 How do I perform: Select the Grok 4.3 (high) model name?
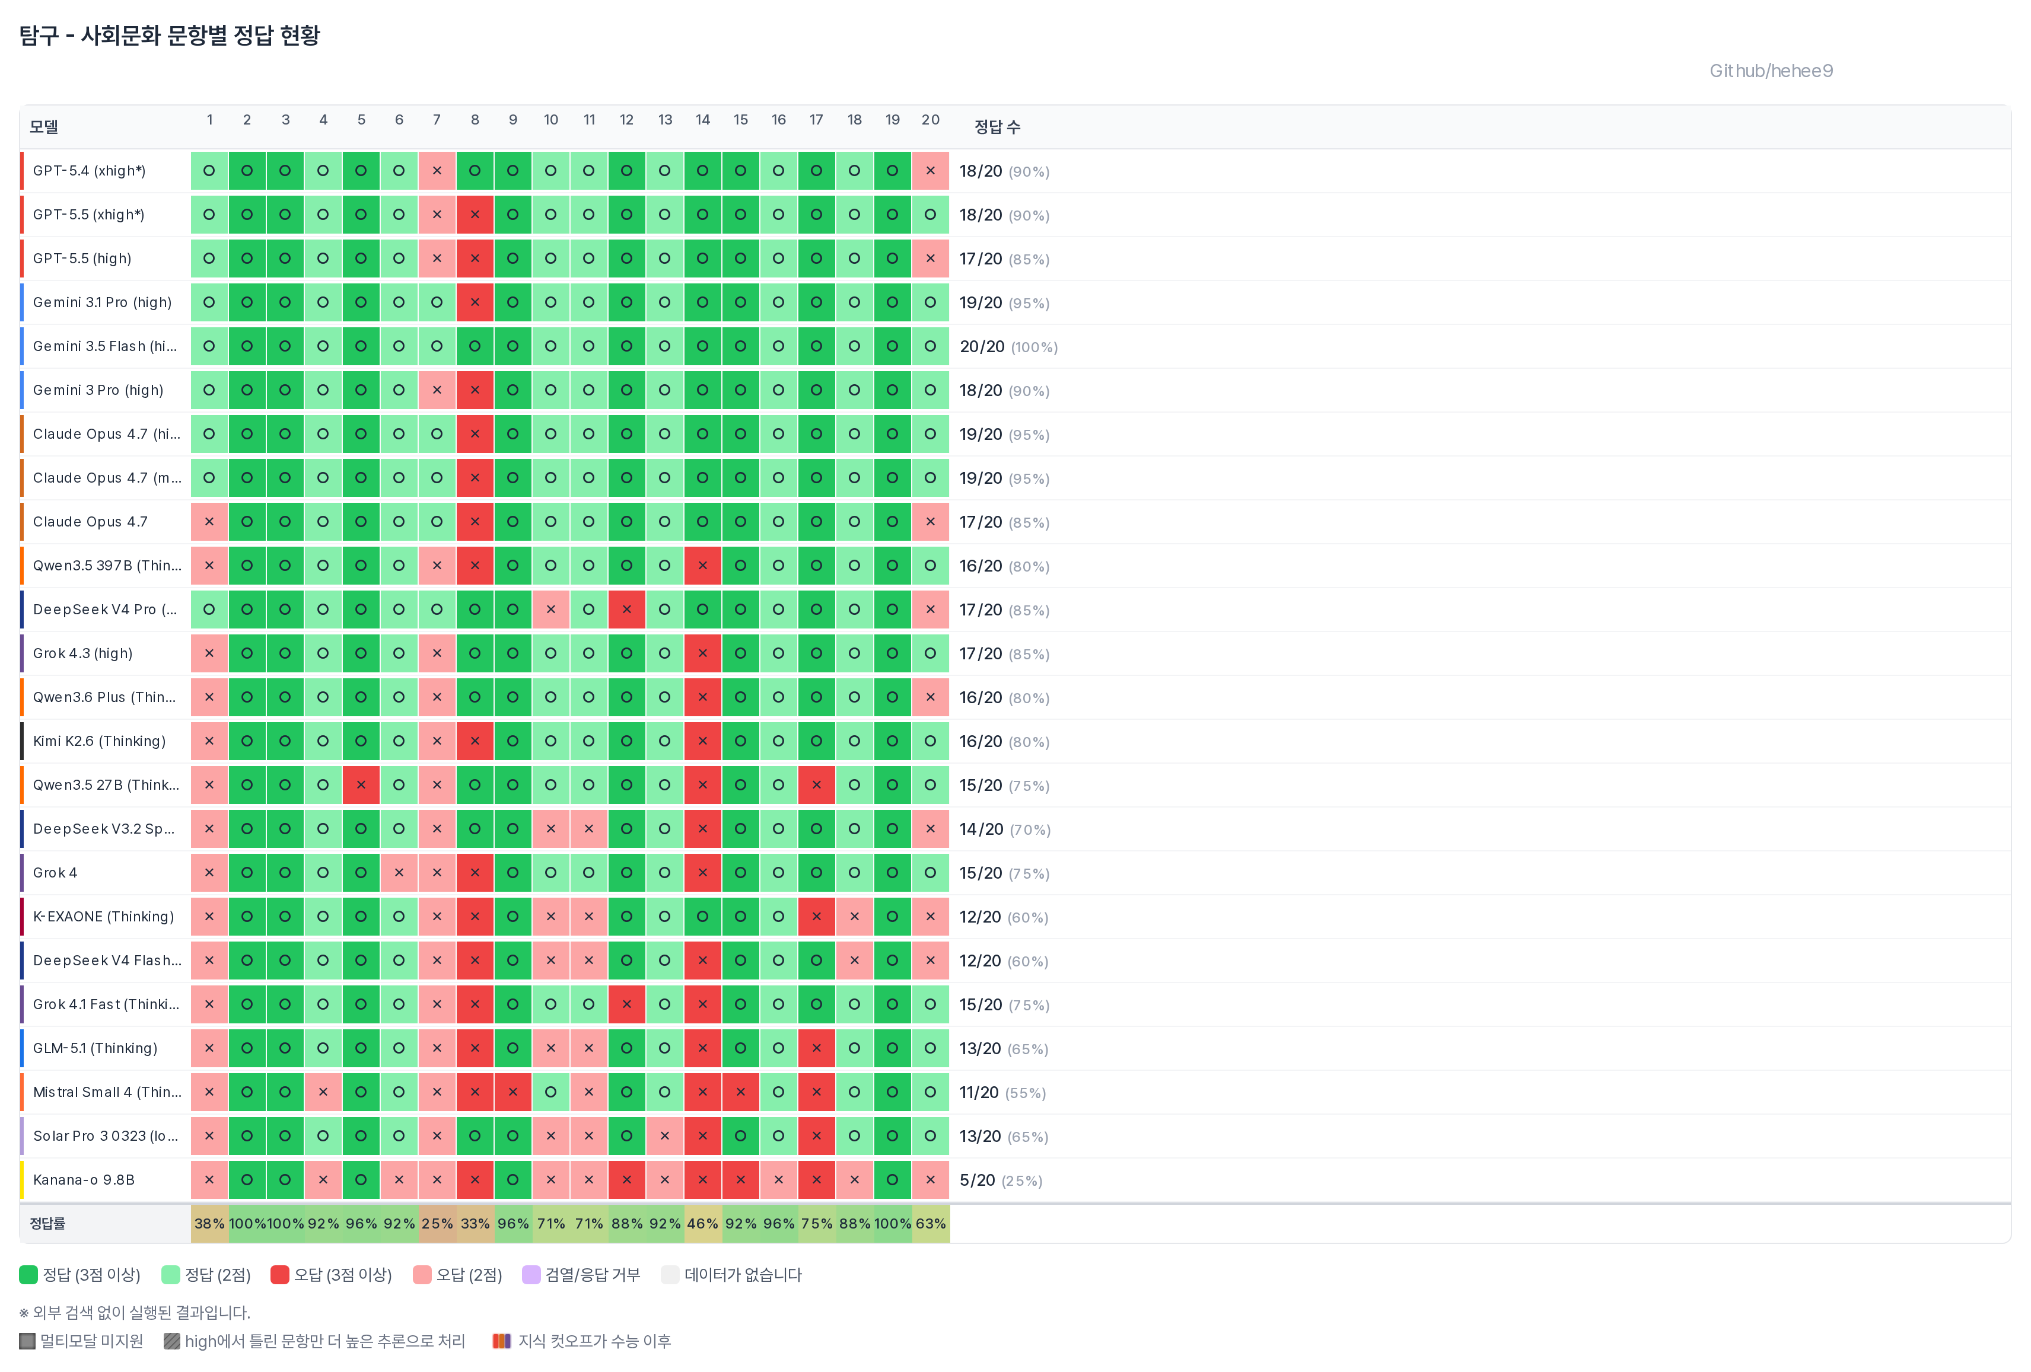click(83, 653)
